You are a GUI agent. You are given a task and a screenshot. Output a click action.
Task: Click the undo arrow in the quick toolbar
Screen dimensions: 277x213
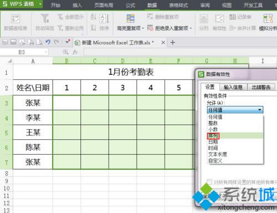(48, 42)
